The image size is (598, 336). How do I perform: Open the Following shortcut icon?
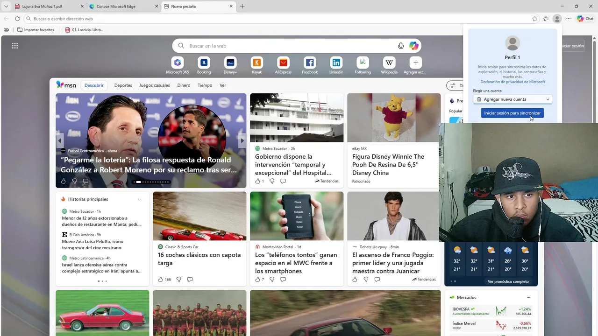[363, 63]
